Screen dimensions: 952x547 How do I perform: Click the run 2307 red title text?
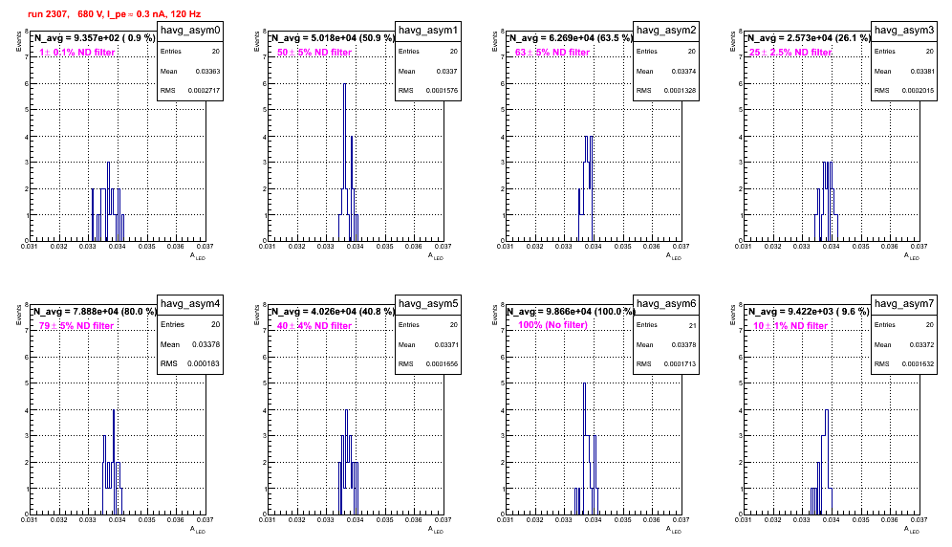point(114,14)
